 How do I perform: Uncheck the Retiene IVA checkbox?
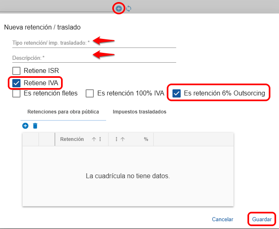16,83
